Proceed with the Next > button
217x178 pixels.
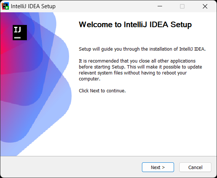coord(158,167)
